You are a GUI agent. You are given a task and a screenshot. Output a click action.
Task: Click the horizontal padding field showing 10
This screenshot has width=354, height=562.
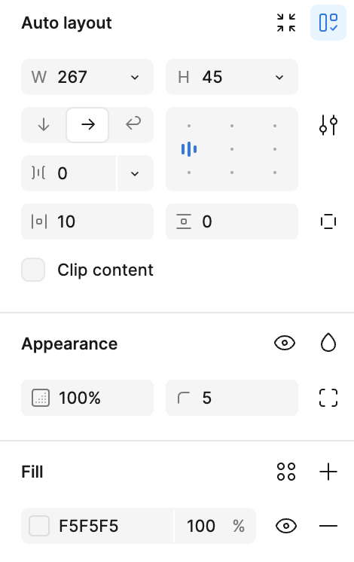(x=87, y=221)
